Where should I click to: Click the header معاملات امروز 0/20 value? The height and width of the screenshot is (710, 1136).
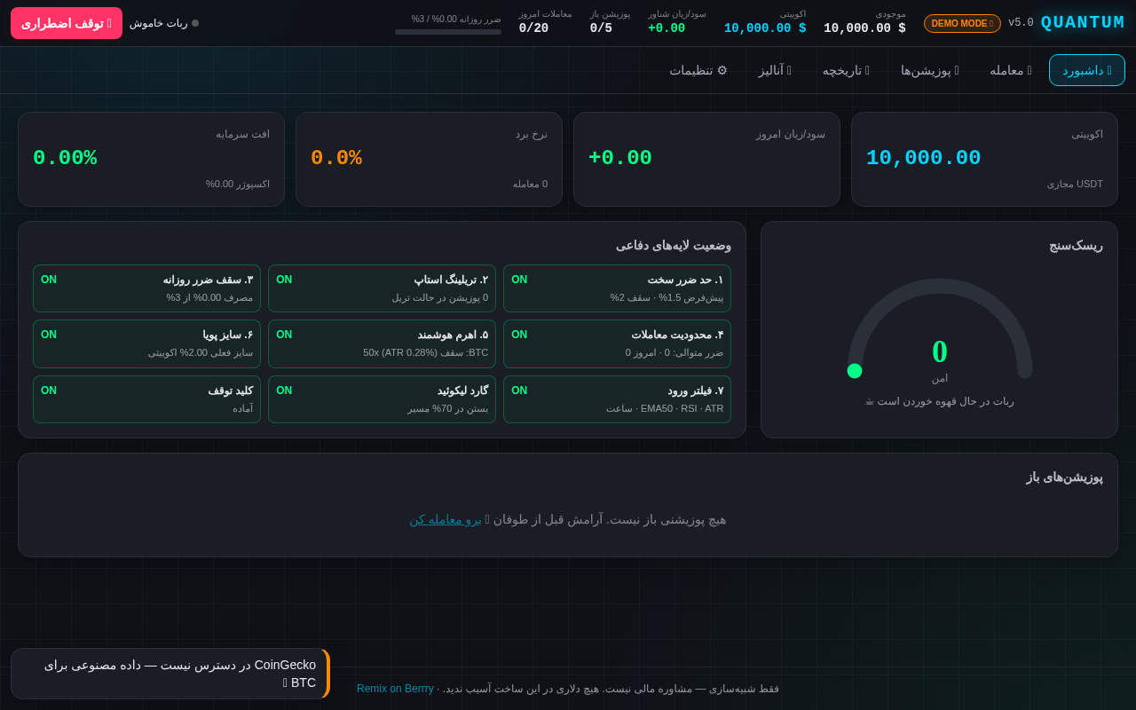(x=533, y=28)
